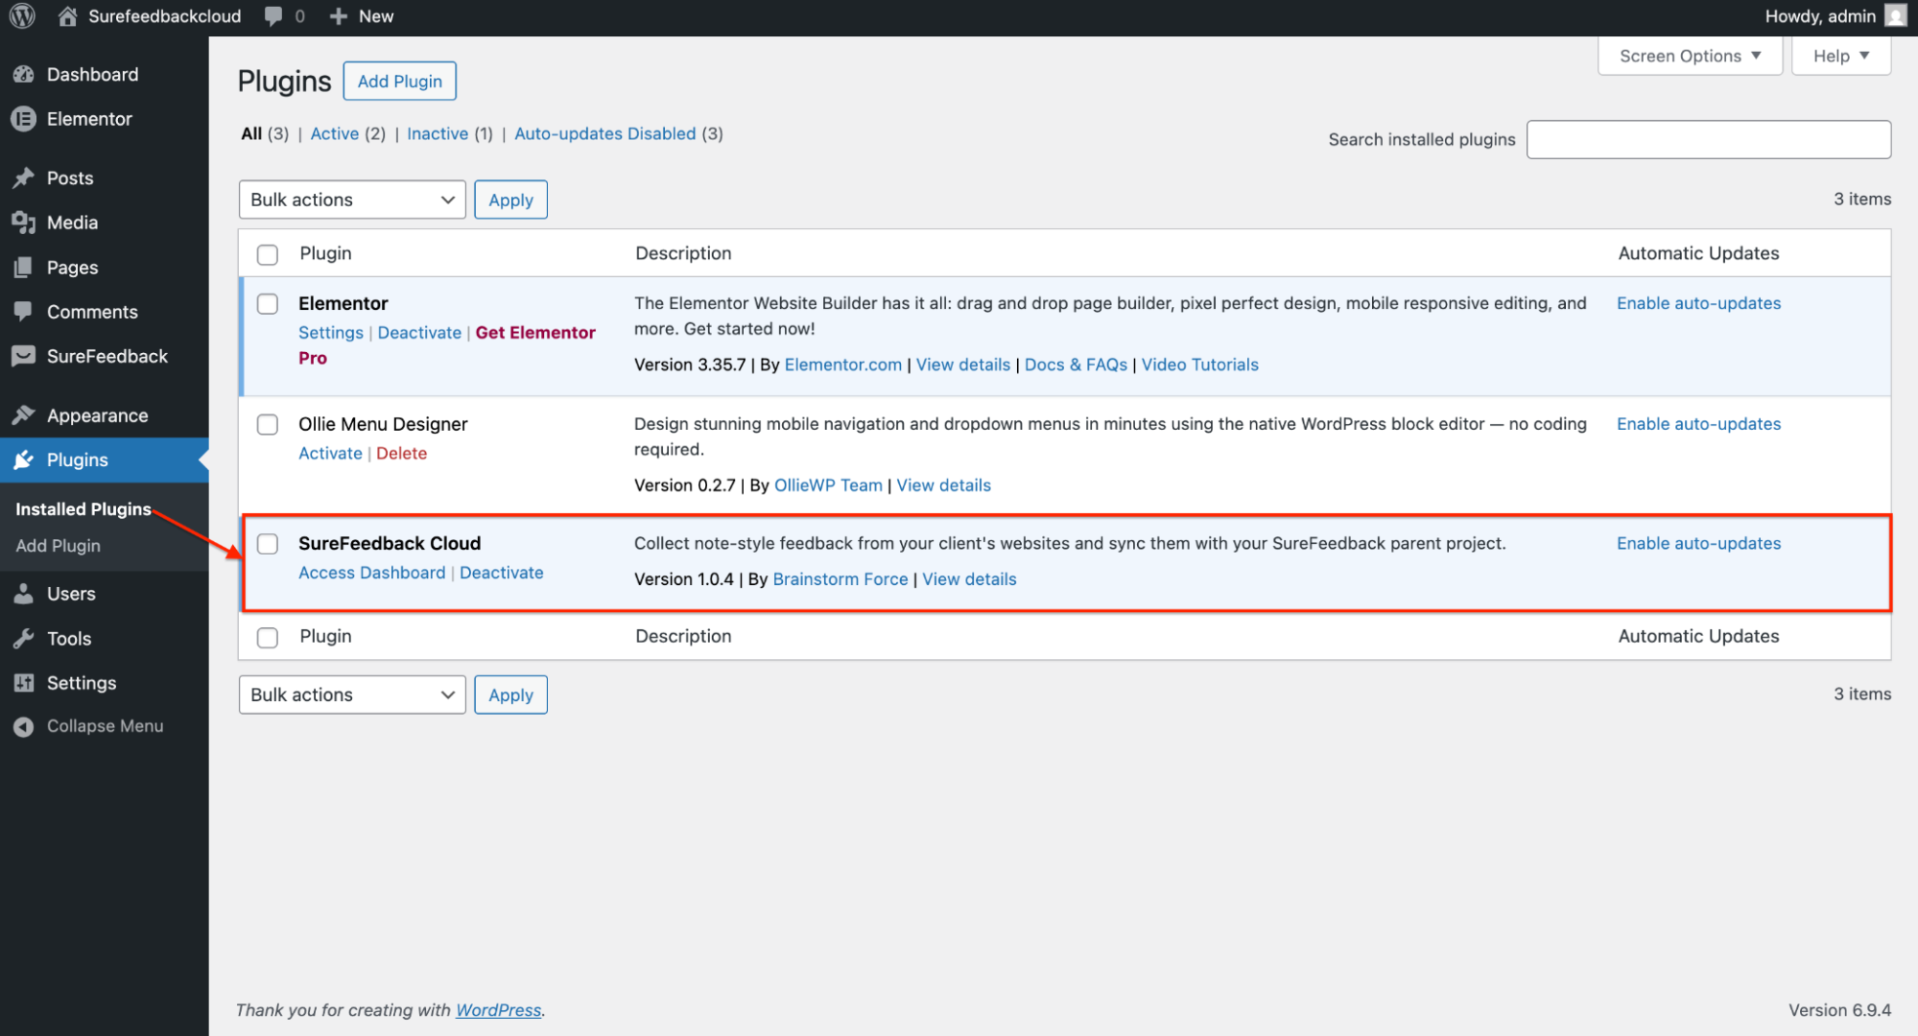Deactivate the SureFeedback Cloud plugin
The width and height of the screenshot is (1918, 1036).
click(501, 573)
